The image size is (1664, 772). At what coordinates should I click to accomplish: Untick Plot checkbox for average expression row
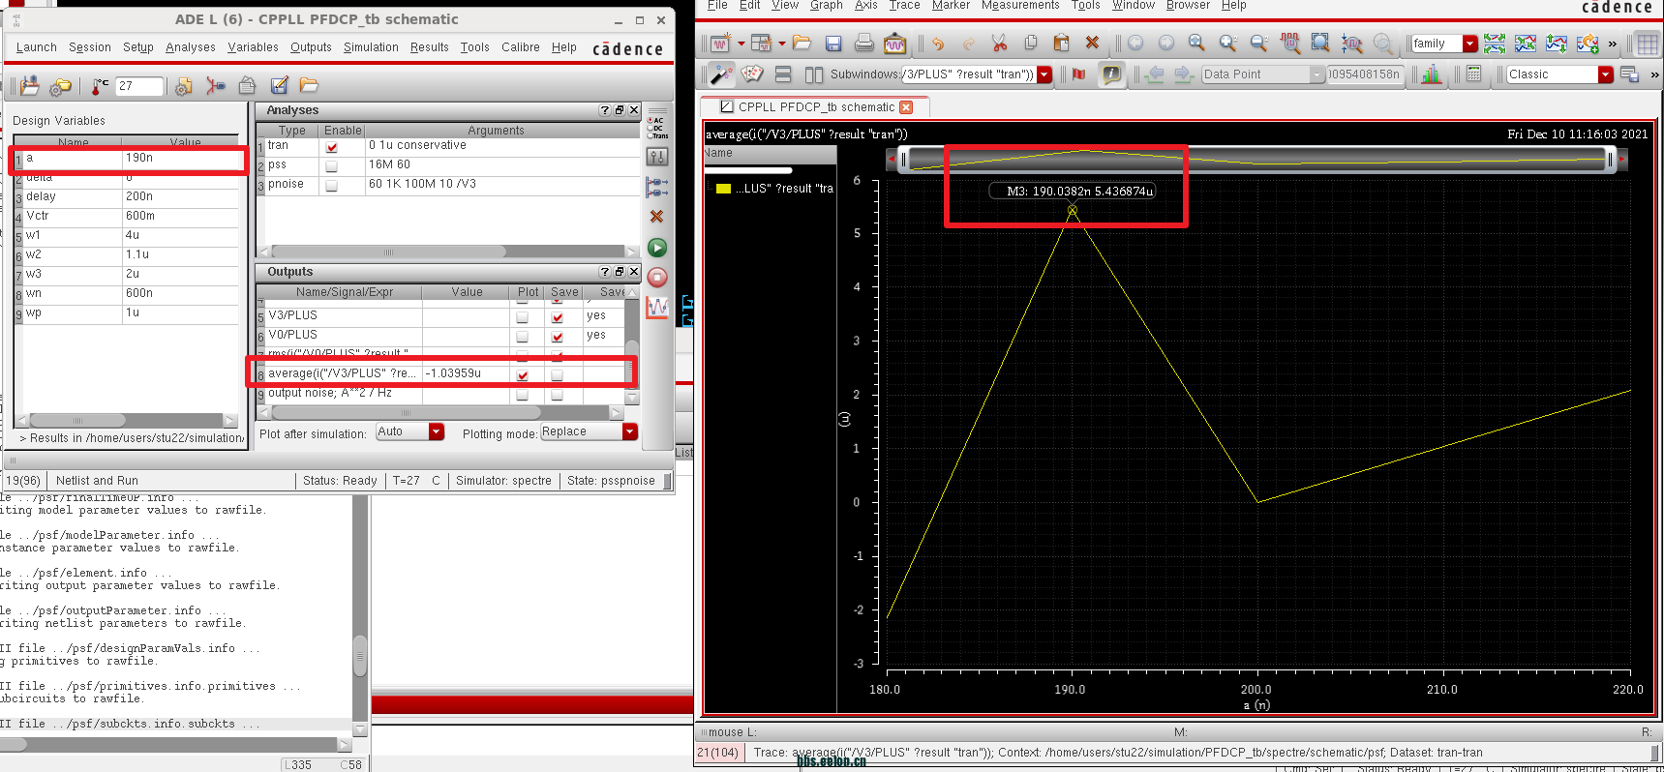click(523, 375)
